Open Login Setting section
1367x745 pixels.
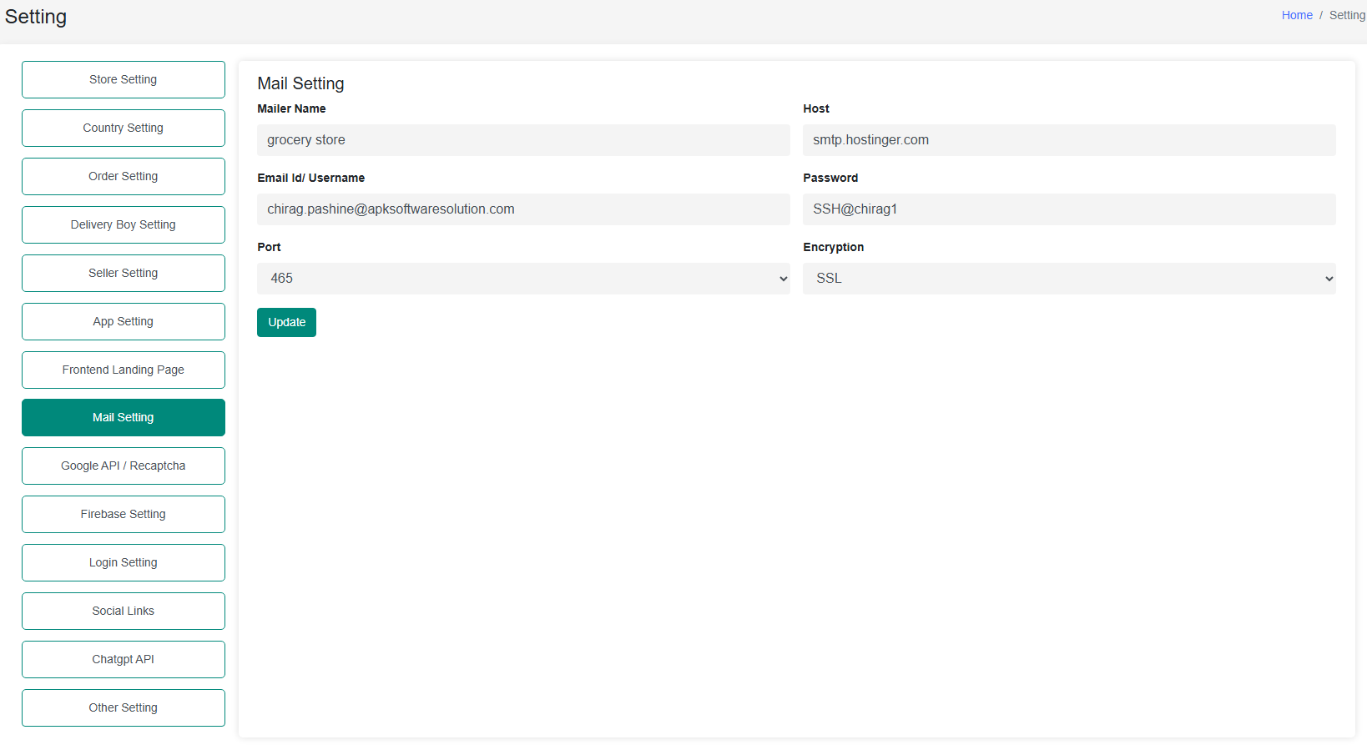tap(124, 562)
